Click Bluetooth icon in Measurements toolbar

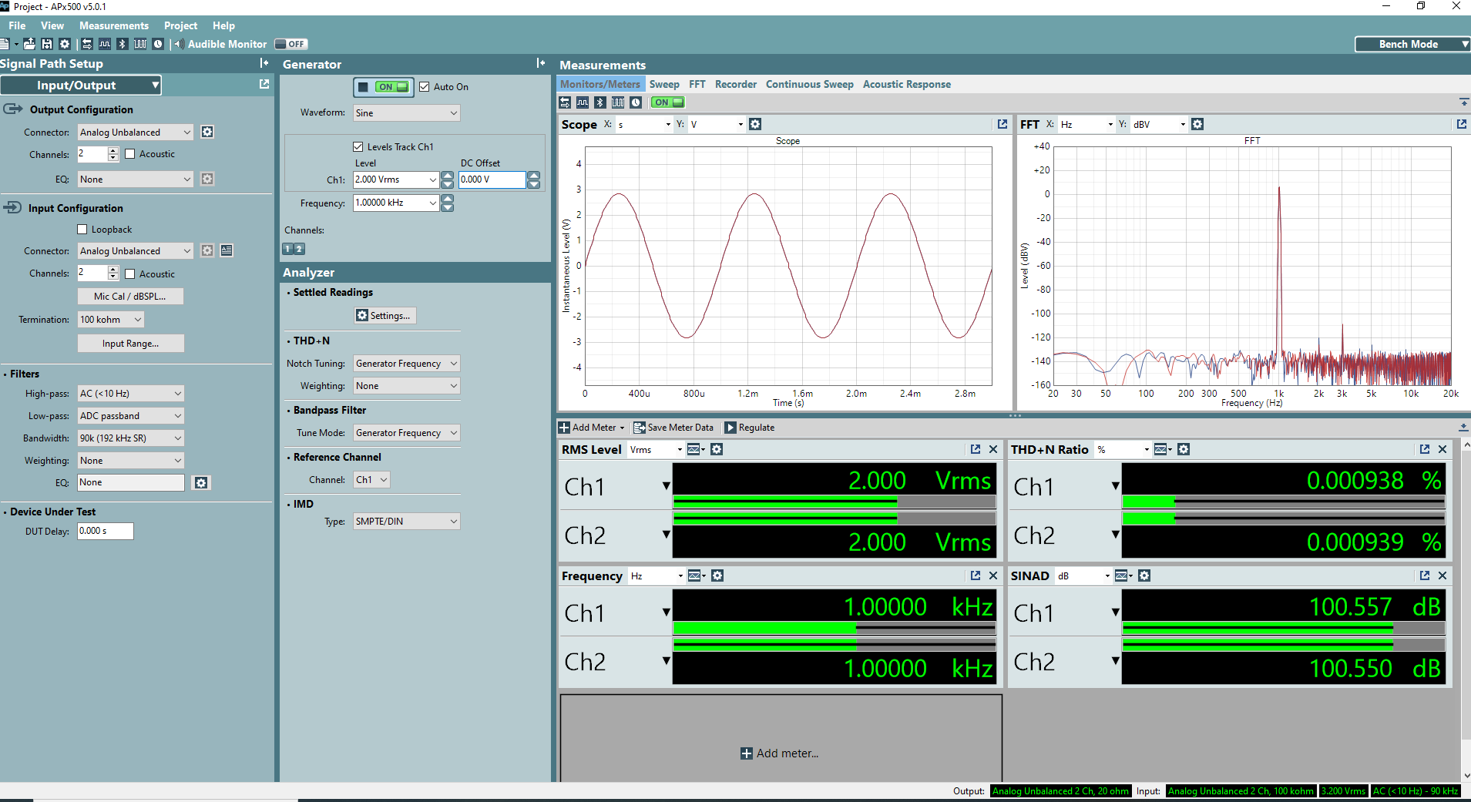coord(600,102)
